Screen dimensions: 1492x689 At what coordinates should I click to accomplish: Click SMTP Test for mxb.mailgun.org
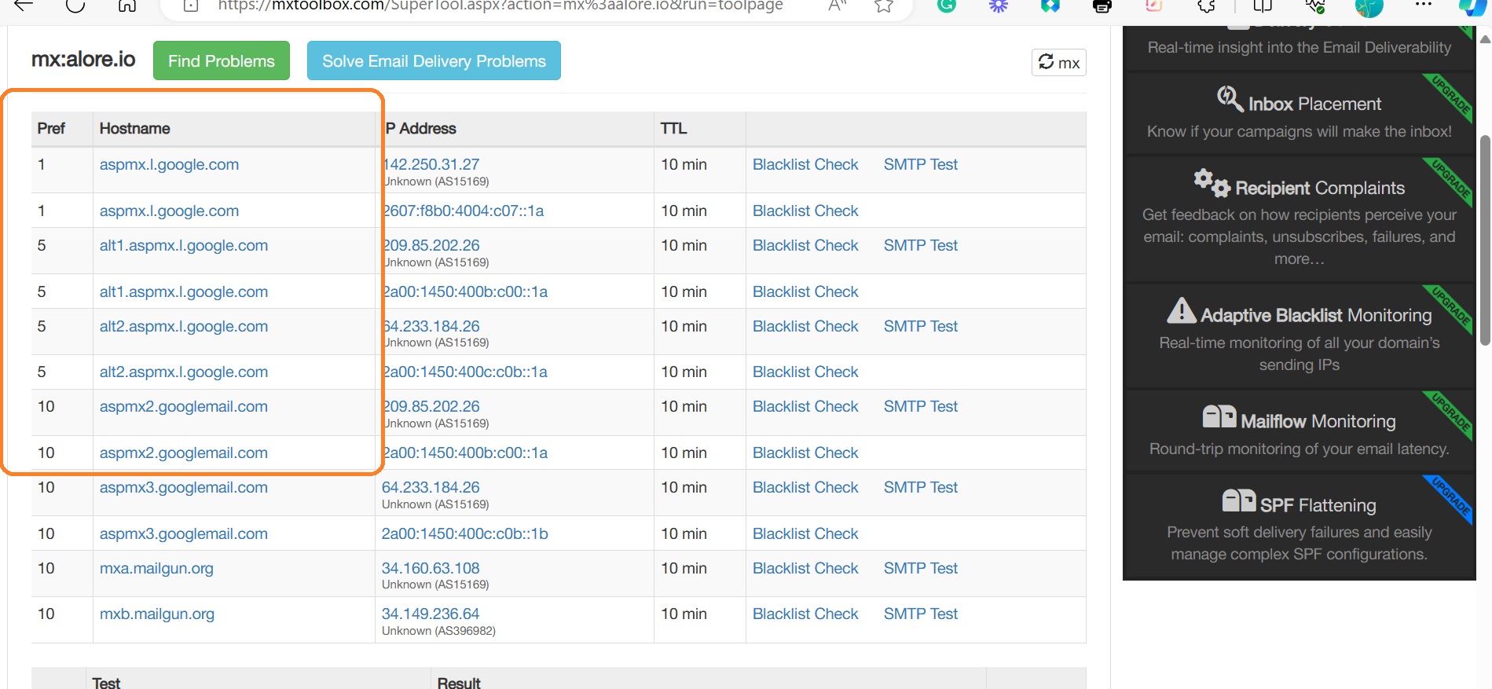[921, 614]
